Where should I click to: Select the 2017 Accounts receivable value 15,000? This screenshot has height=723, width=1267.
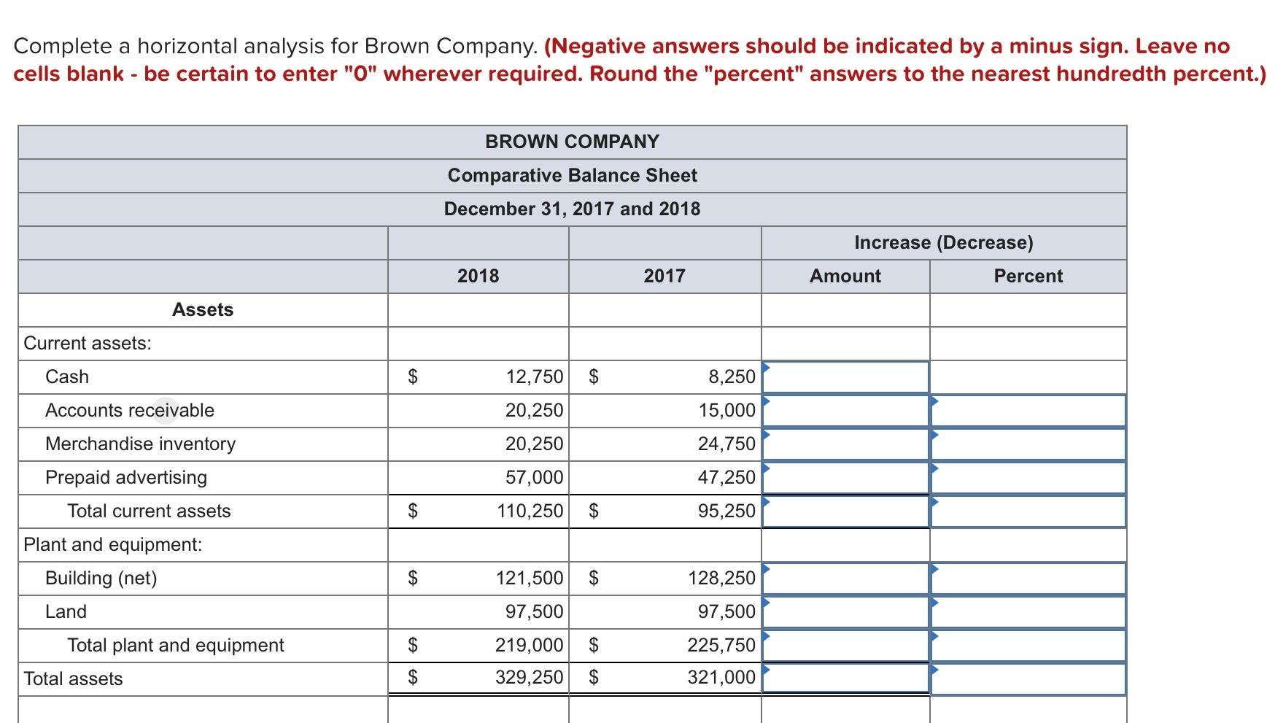tap(727, 411)
